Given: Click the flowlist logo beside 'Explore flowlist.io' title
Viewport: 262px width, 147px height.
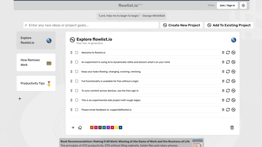Looking at the screenshot, I should coord(72,40).
